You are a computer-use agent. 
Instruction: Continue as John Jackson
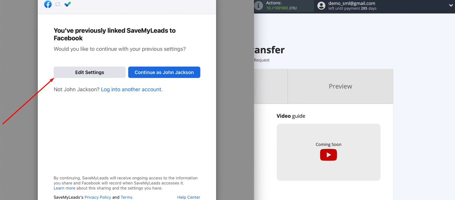point(164,72)
